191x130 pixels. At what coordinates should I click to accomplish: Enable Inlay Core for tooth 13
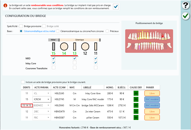(x=75, y=62)
